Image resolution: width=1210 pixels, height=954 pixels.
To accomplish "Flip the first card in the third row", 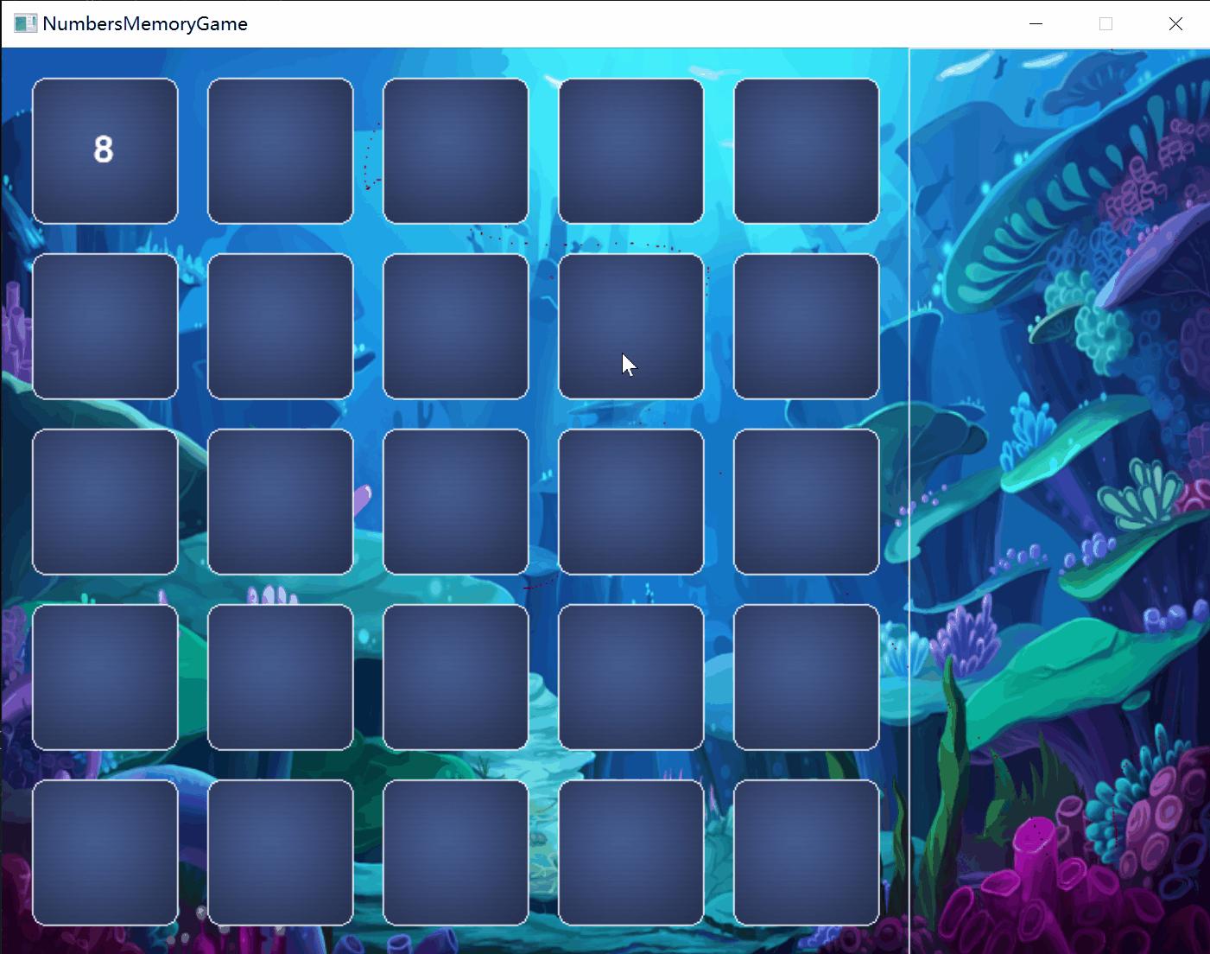I will (105, 502).
